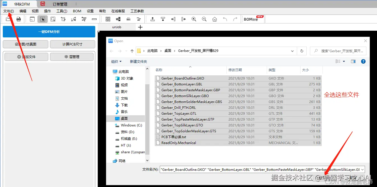Screen dimensions: 377x187
Task: Select 下载 in the navigation tree
Action: (124, 105)
